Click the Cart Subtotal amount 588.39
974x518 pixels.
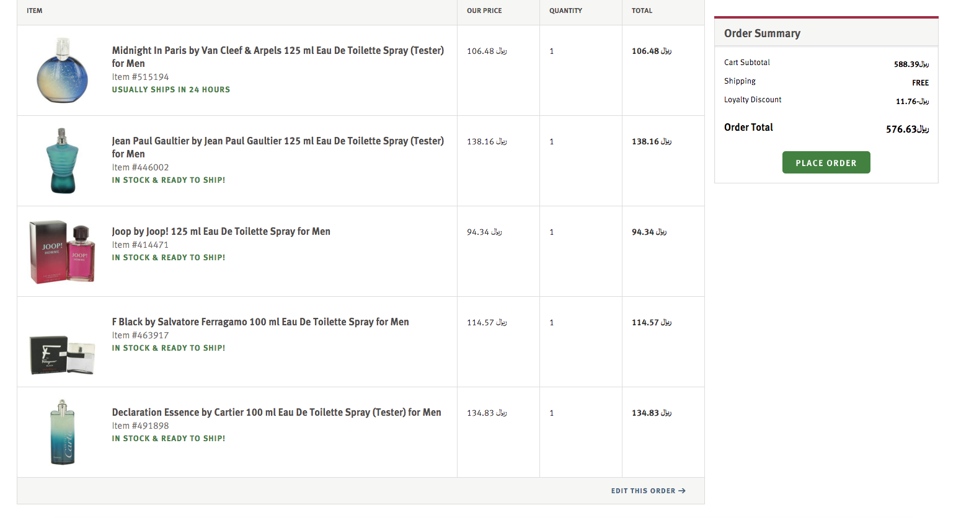911,64
